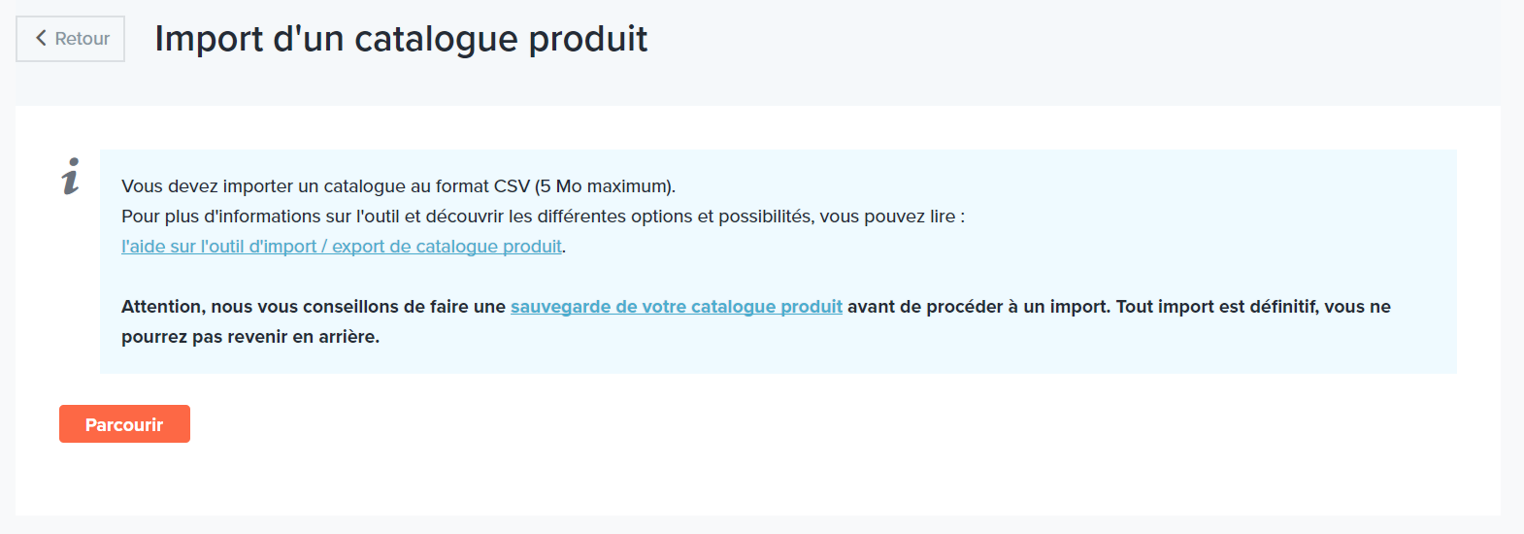The height and width of the screenshot is (534, 1524).
Task: Click the text (5 Mo maximum)
Action: point(605,186)
